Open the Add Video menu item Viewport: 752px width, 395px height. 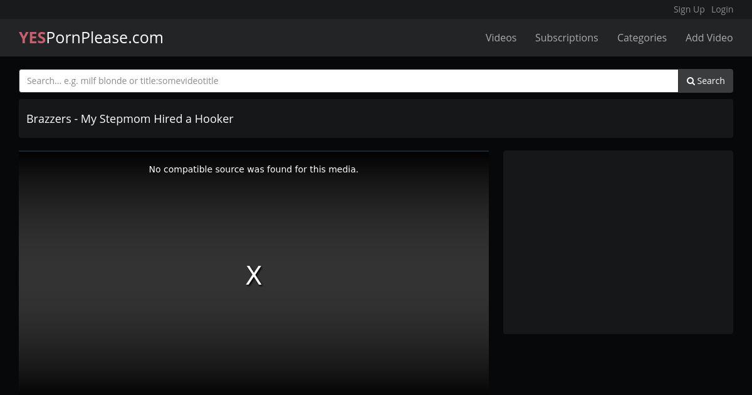(x=709, y=38)
